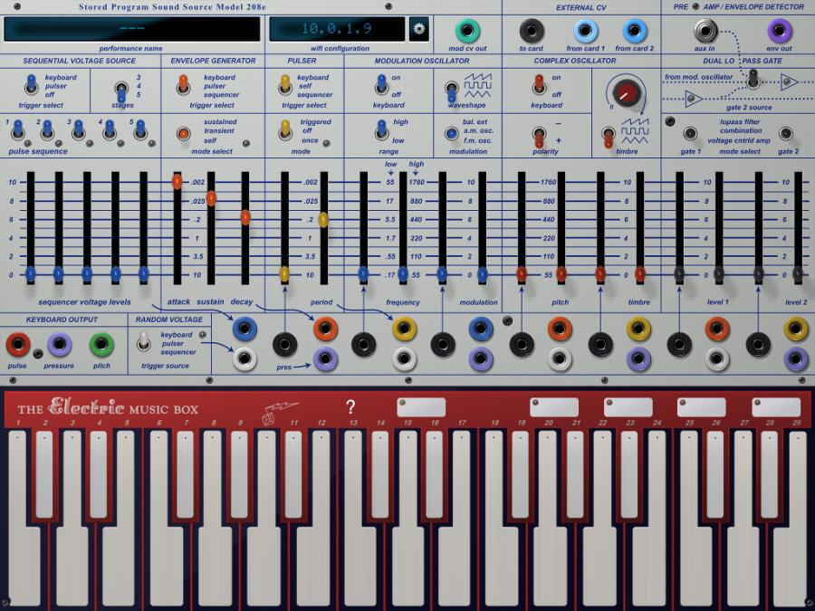815x611 pixels.
Task: Click the silver preset button above keys 22-23
Action: [628, 407]
